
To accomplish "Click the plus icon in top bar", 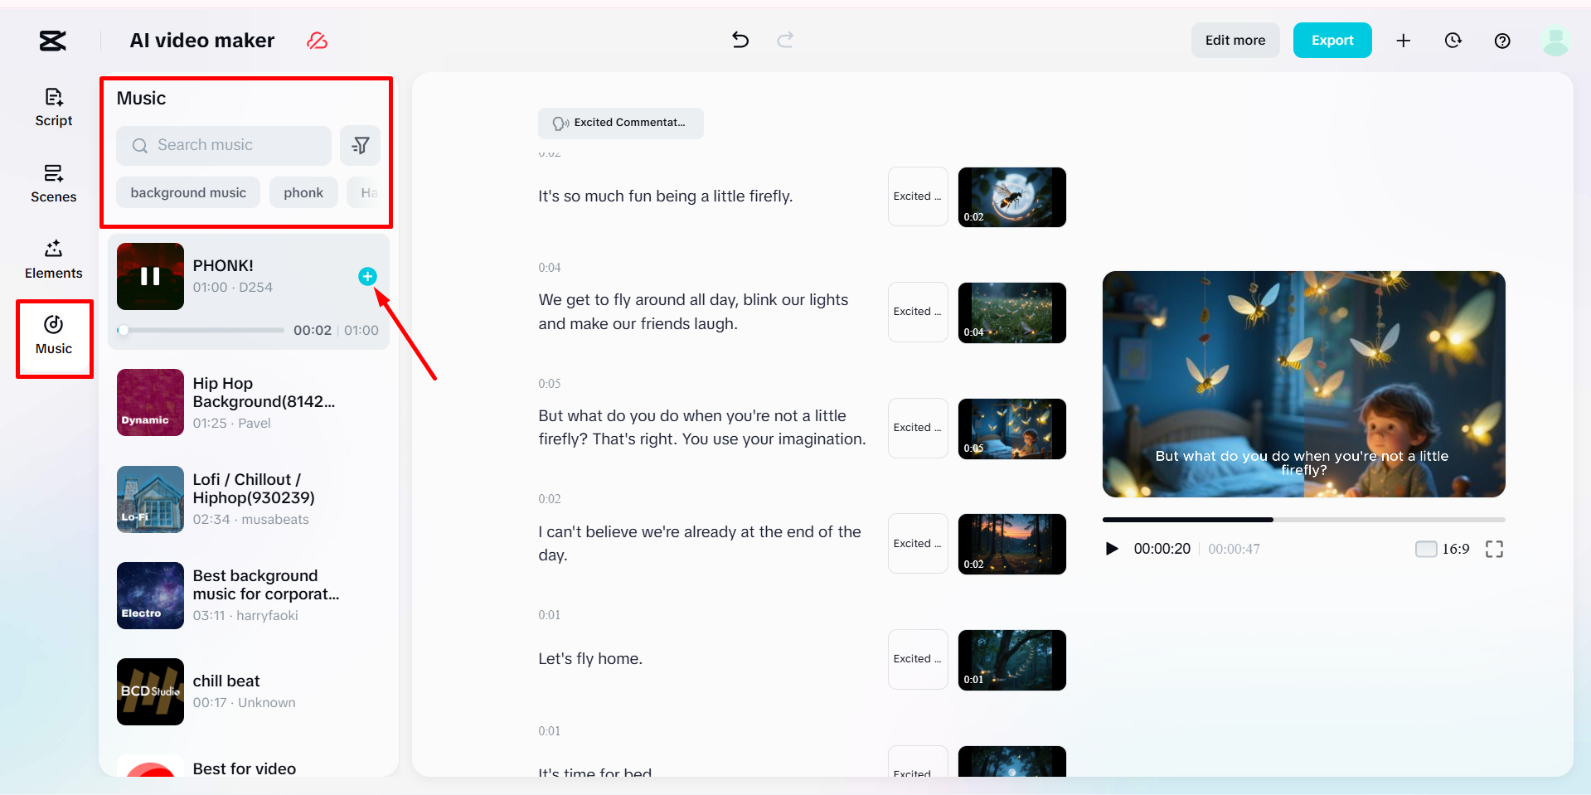I will [x=1403, y=41].
